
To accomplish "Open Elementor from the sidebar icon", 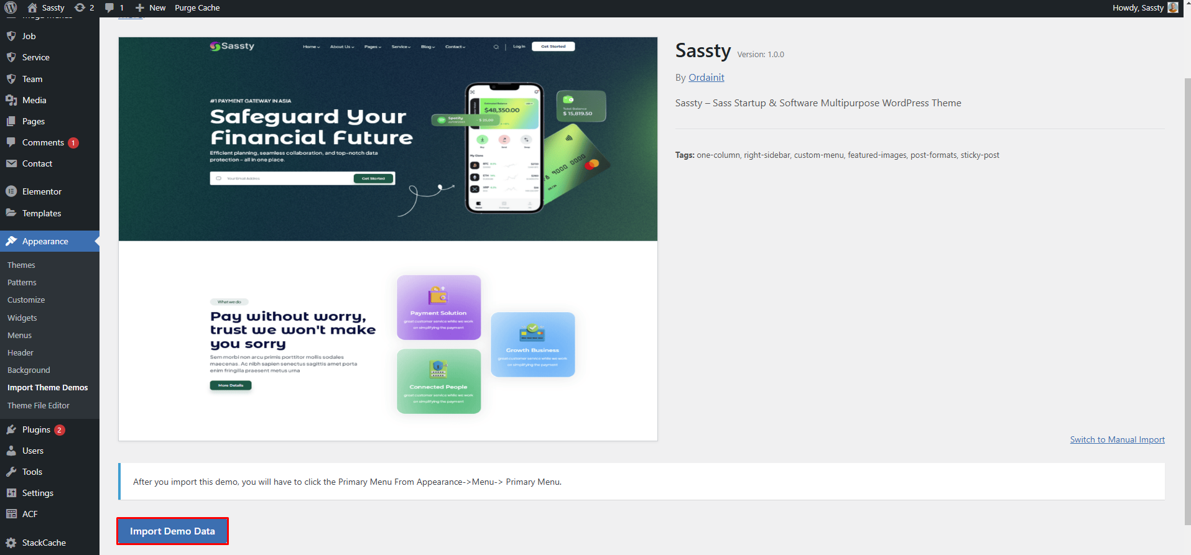I will pyautogui.click(x=11, y=191).
